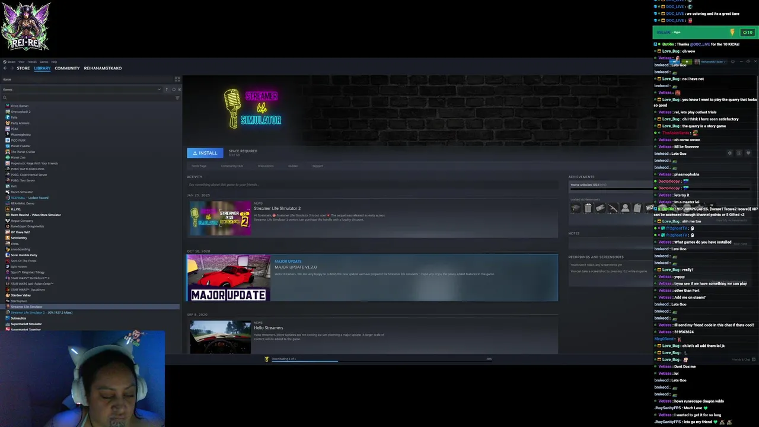Switch to the COMMUNITY tab

coord(67,68)
